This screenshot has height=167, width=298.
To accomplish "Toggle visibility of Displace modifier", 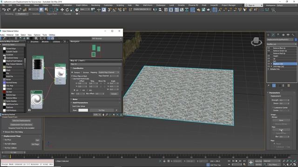I will [x=269, y=64].
